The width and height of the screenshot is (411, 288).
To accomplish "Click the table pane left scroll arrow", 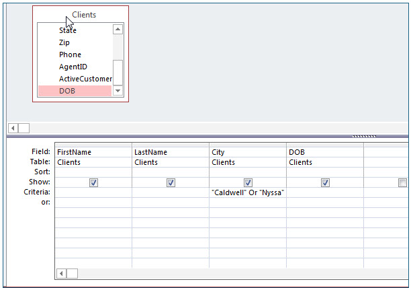I will [13, 129].
